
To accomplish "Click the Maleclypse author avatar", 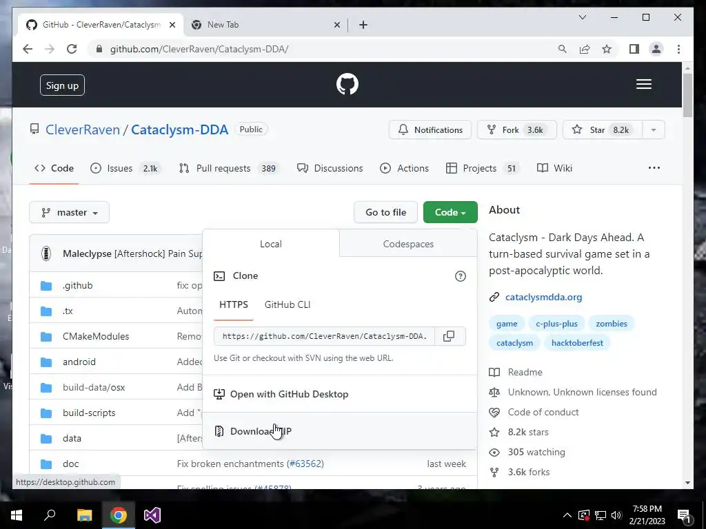I will coord(46,253).
